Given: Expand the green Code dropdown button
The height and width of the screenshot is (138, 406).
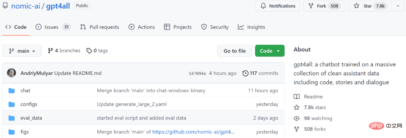Looking at the screenshot, I should 270,51.
